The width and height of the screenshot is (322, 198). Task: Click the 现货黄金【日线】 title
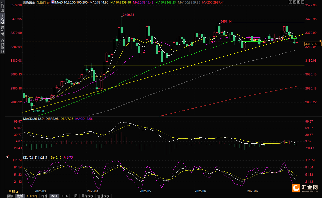pos(34,2)
